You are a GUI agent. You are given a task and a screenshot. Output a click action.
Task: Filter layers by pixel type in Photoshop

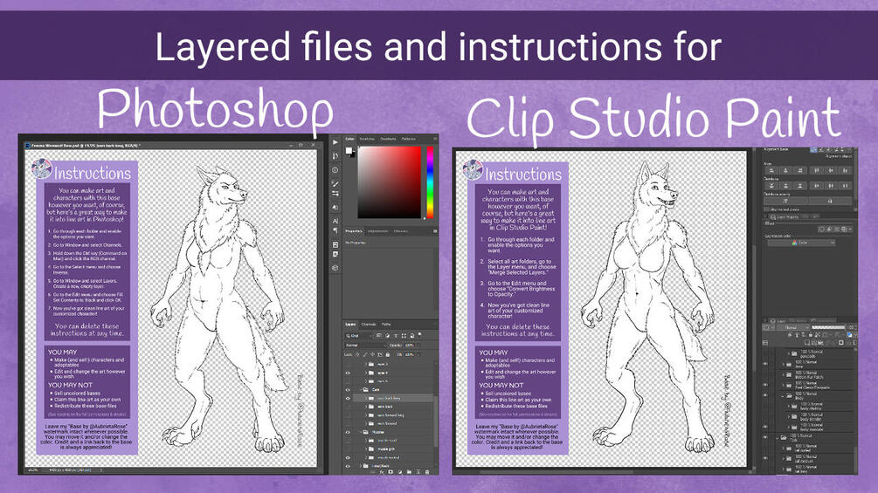[x=378, y=336]
